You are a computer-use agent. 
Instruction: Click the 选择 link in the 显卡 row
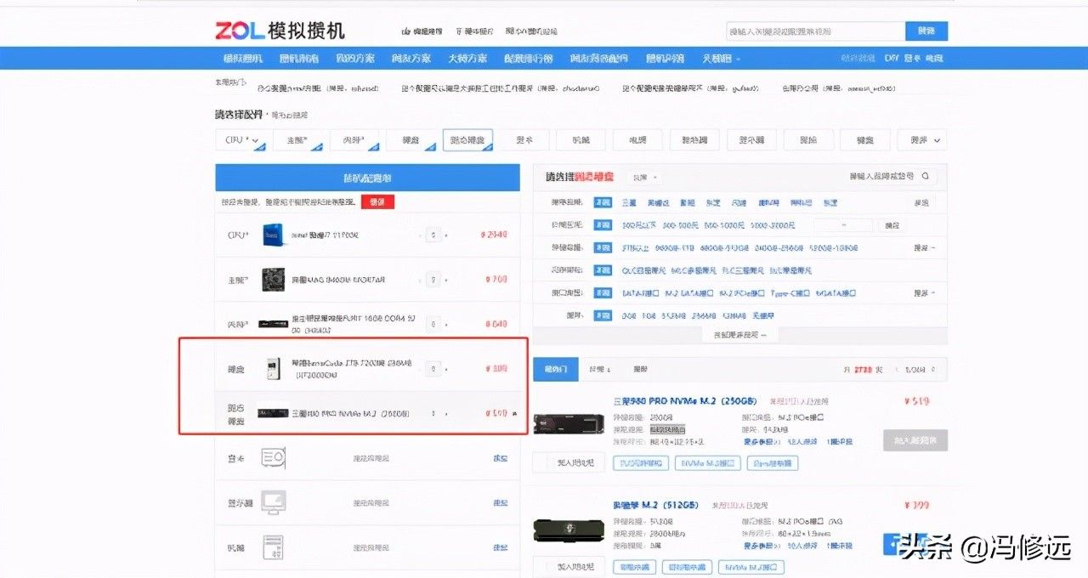coord(501,458)
